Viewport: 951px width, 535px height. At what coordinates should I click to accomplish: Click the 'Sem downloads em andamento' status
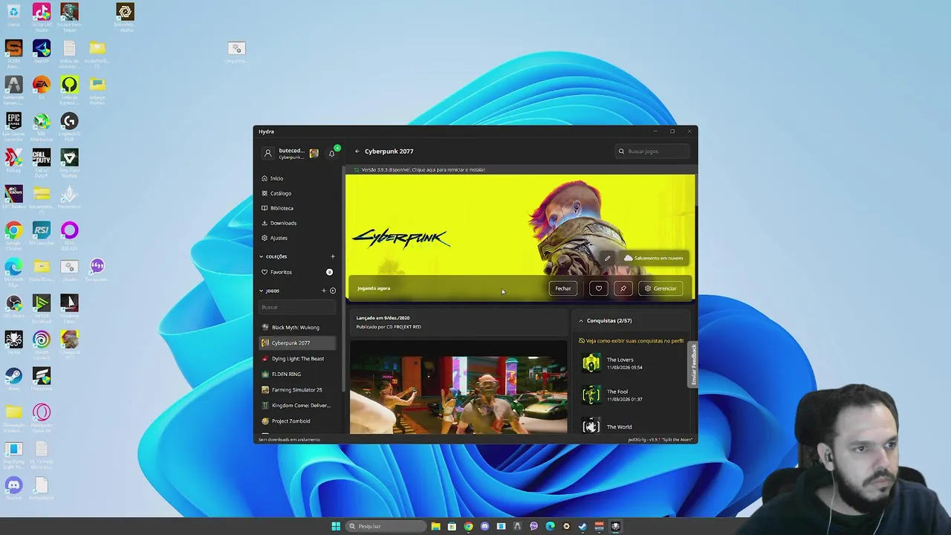click(289, 439)
